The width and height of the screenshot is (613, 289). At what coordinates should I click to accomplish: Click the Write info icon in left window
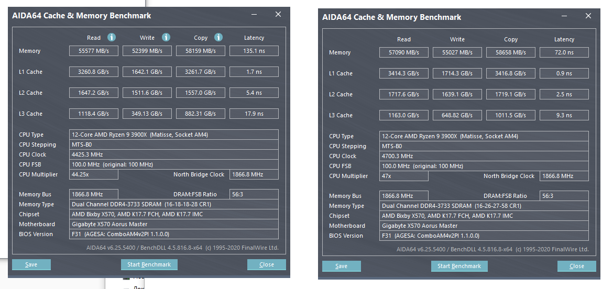166,38
